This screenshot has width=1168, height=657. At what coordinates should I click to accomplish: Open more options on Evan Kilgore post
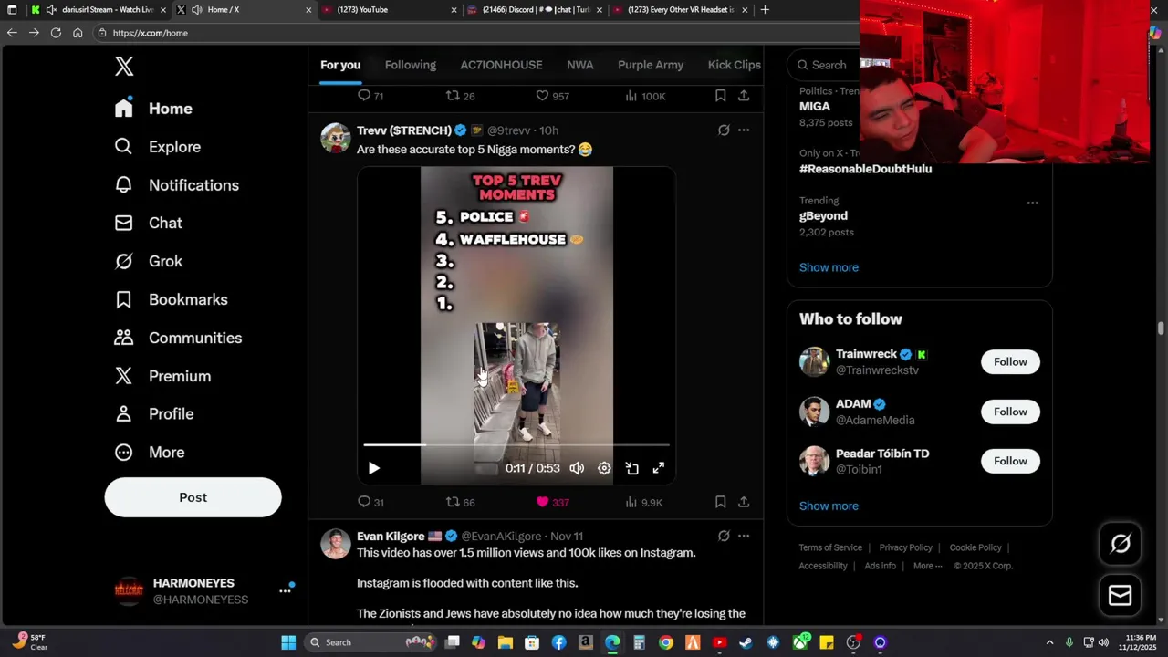pos(744,537)
